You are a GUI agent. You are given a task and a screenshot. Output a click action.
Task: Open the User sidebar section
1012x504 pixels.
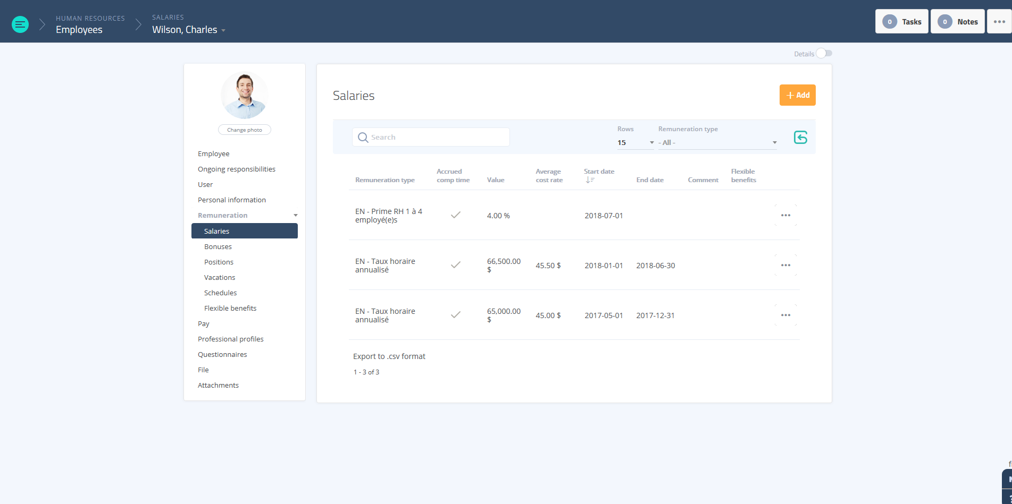point(205,184)
